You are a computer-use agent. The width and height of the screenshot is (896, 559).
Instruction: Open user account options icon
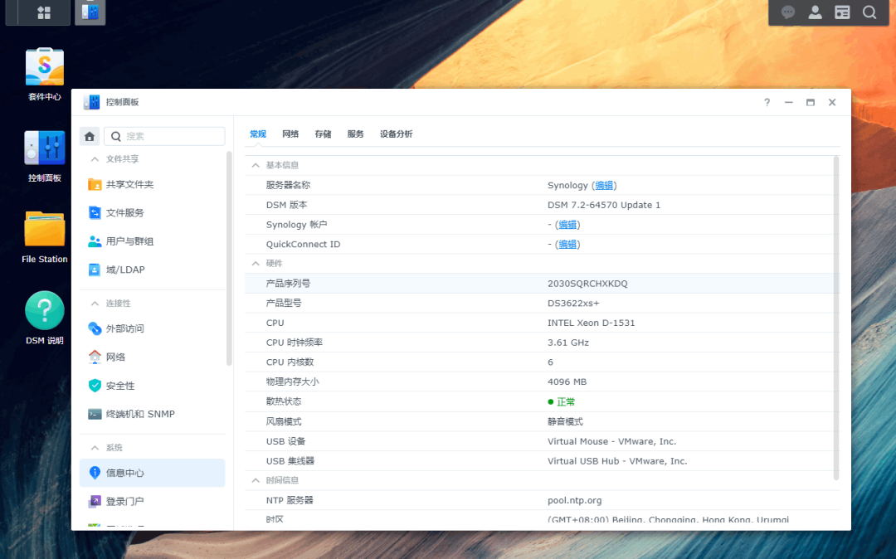(x=816, y=12)
